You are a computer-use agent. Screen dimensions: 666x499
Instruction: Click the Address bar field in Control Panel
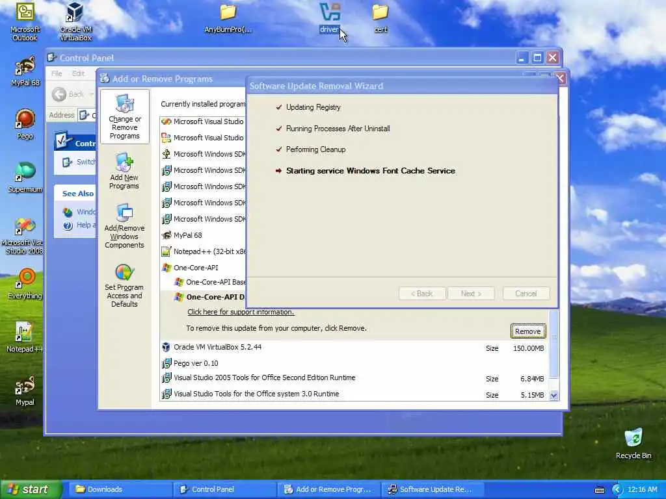point(87,115)
